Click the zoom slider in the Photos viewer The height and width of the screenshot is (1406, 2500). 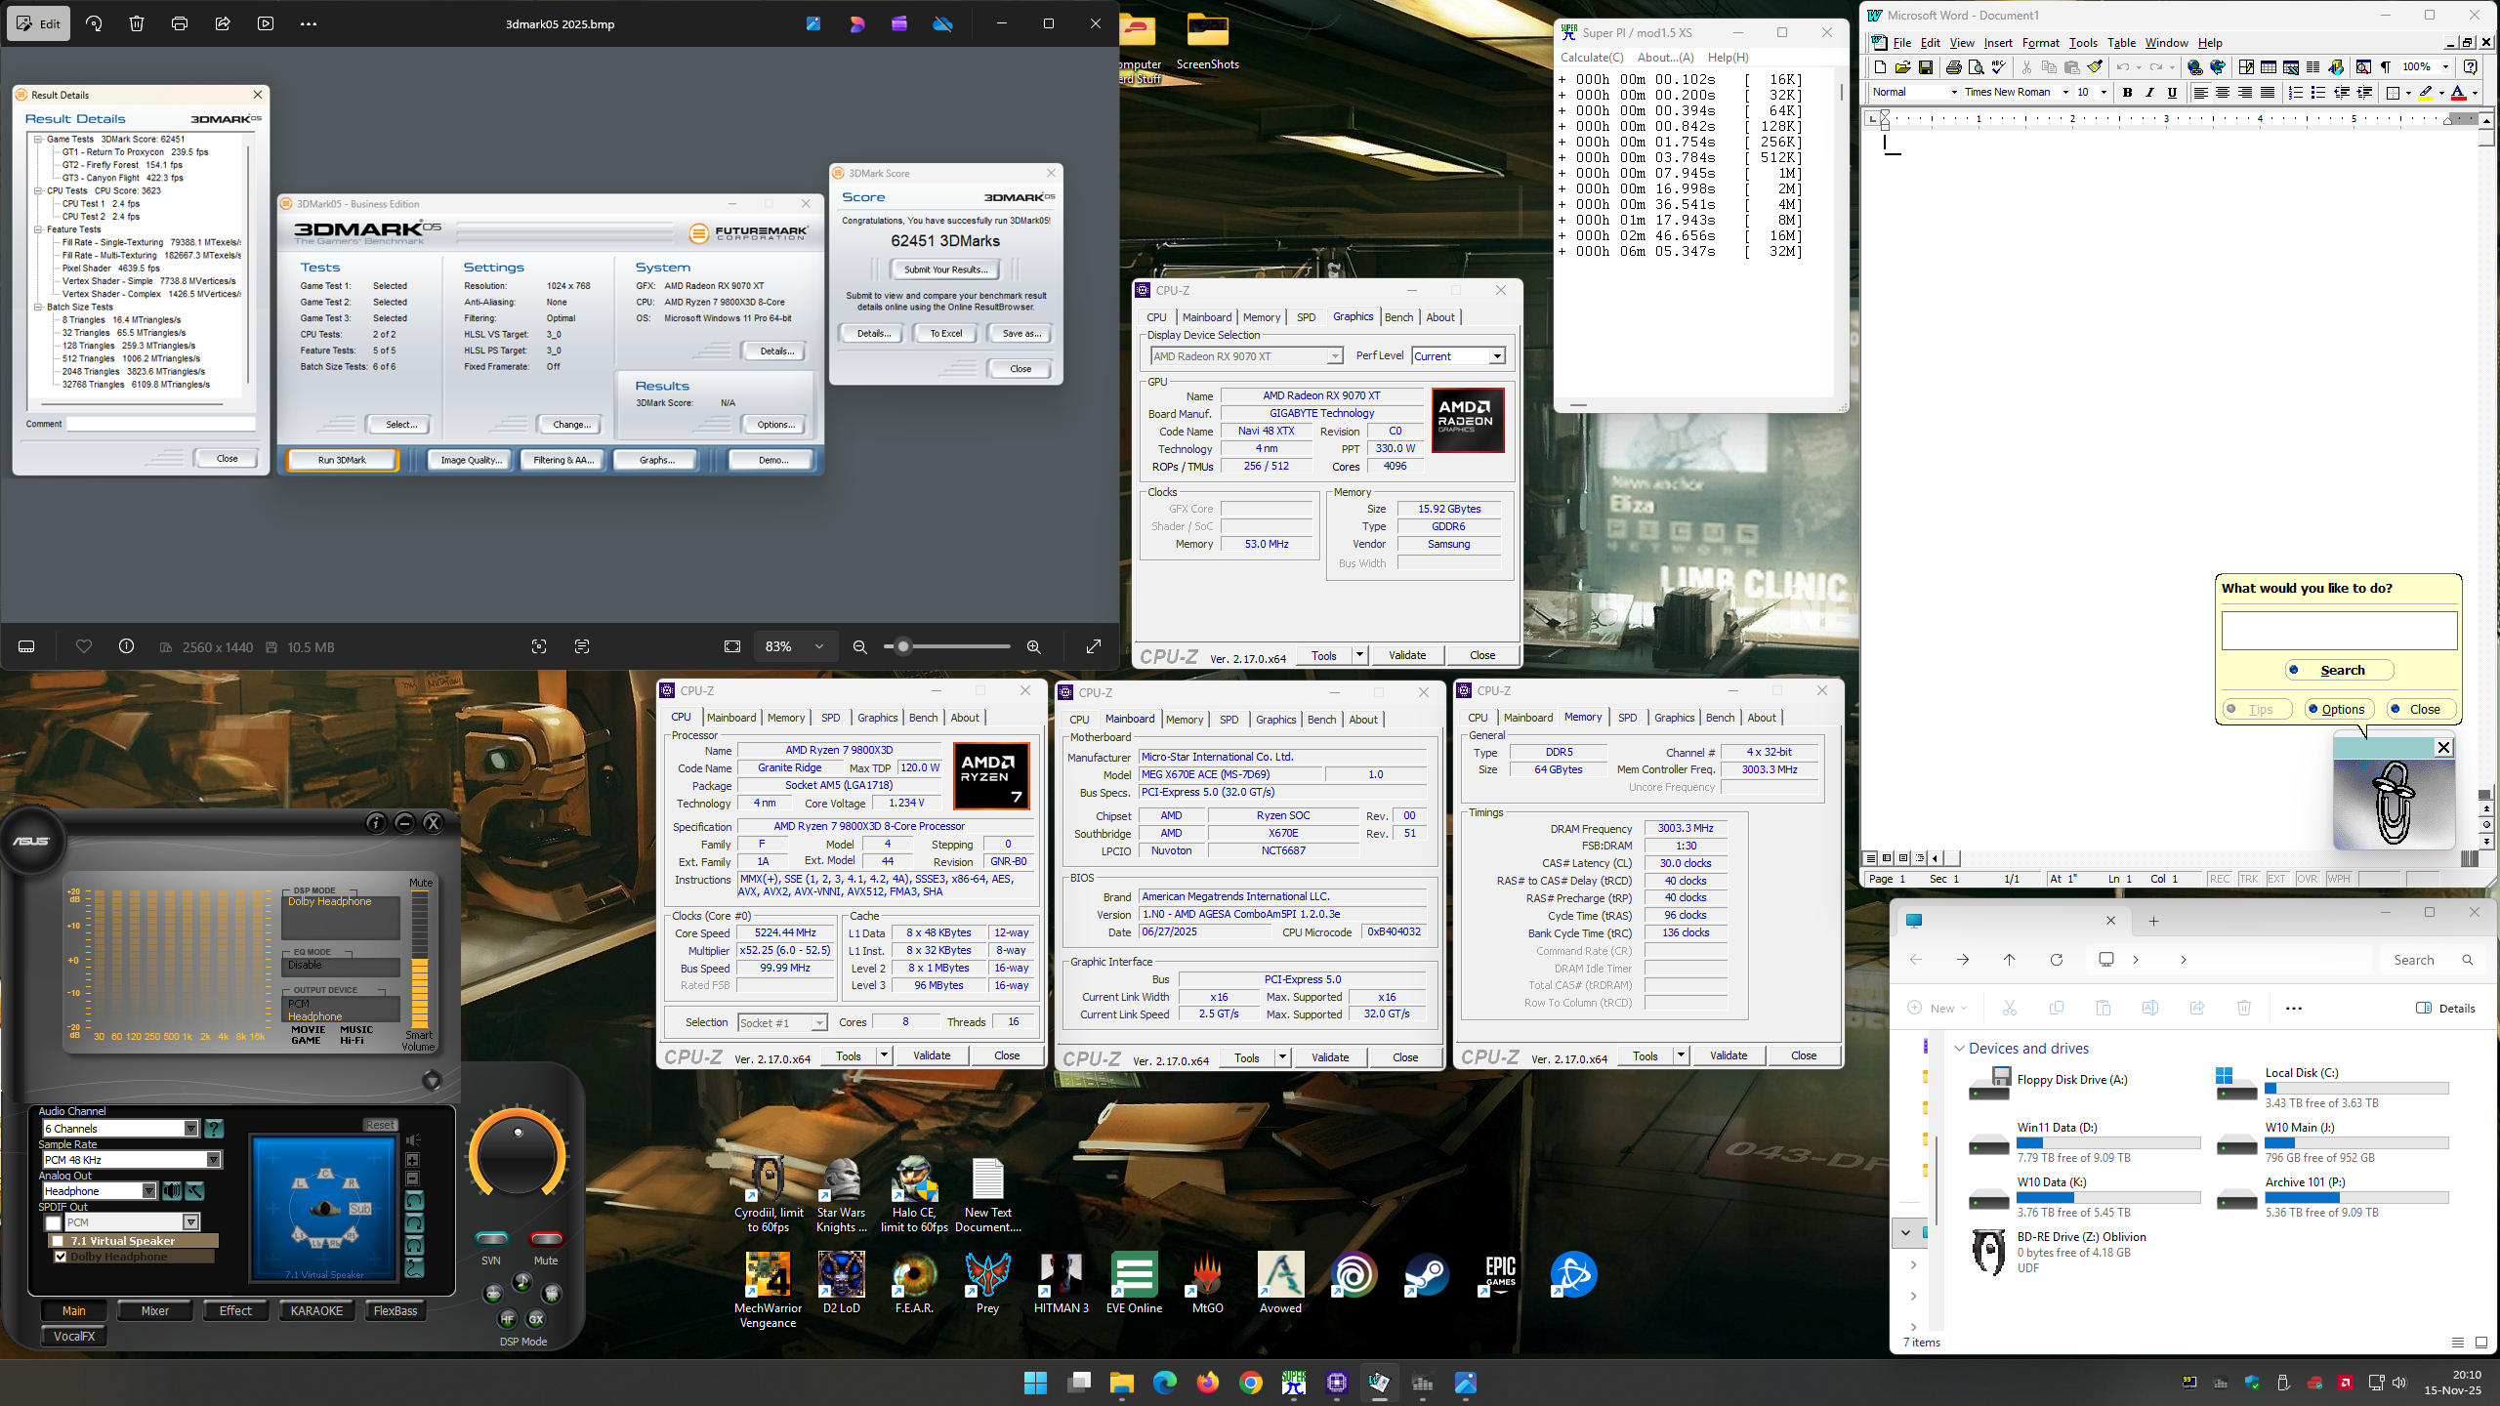(x=947, y=646)
